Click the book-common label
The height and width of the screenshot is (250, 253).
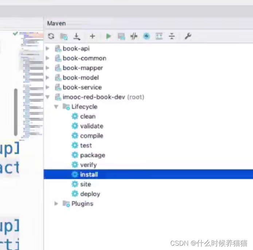[85, 58]
